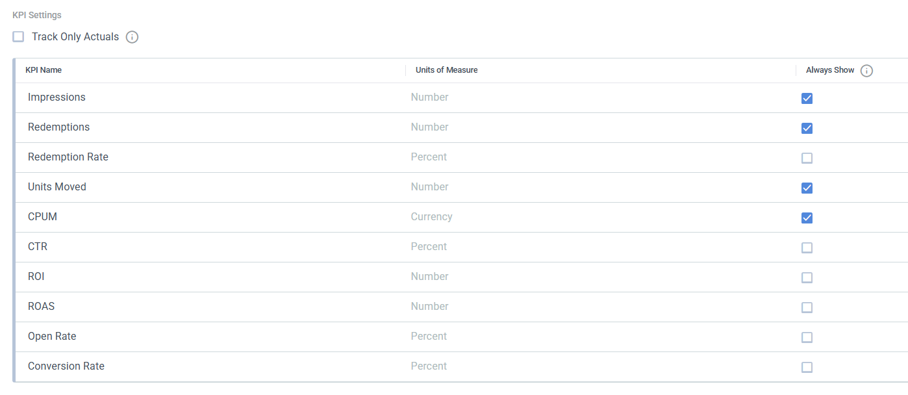Click the Track Only Actuals label text
Viewport: 908px width, 395px height.
pyautogui.click(x=75, y=37)
